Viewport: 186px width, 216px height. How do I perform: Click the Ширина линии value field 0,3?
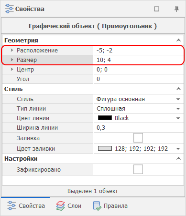pyautogui.click(x=139, y=128)
